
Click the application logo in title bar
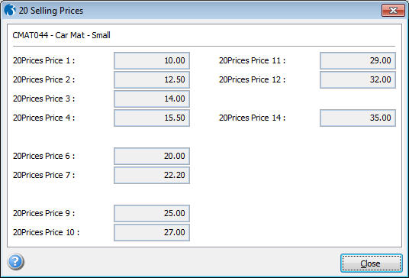click(10, 10)
